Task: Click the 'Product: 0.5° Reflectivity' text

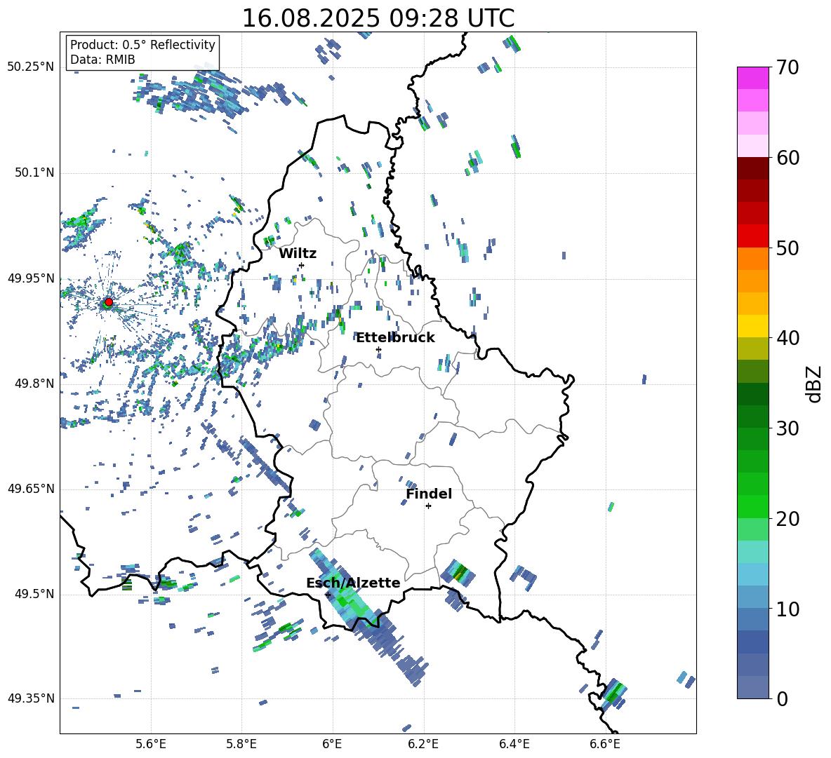Action: 142,45
